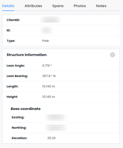The width and height of the screenshot is (123, 148).
Task: Click the blurred ID value
Action: (47, 30)
